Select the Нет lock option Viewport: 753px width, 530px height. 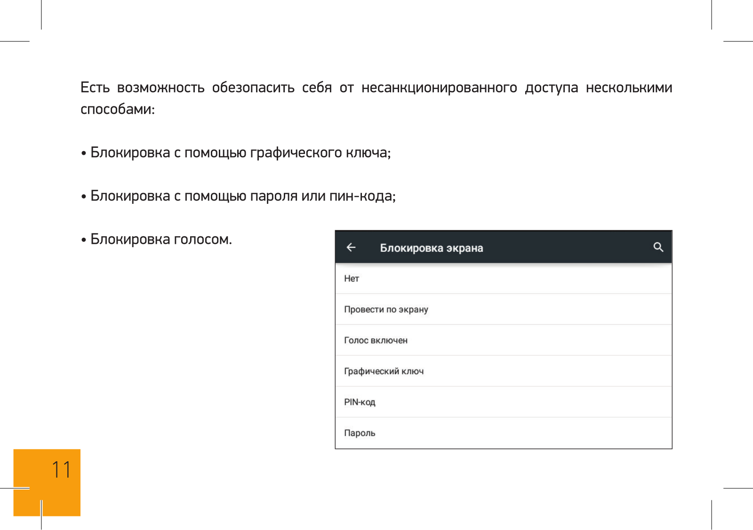(x=503, y=279)
